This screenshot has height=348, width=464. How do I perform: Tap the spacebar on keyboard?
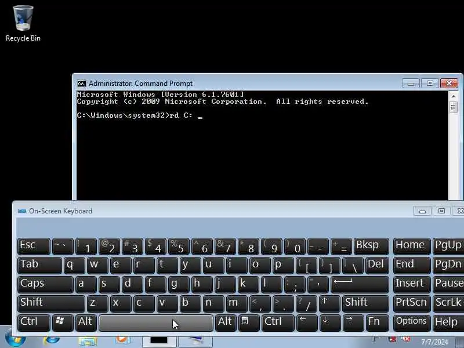[x=156, y=322]
